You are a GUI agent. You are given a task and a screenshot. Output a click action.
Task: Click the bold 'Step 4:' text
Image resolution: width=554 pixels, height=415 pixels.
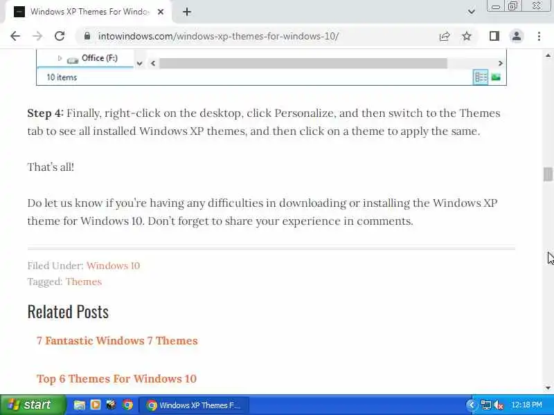(45, 113)
